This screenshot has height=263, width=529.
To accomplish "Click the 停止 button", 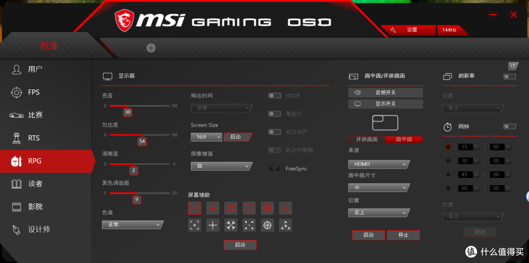I will 404,235.
